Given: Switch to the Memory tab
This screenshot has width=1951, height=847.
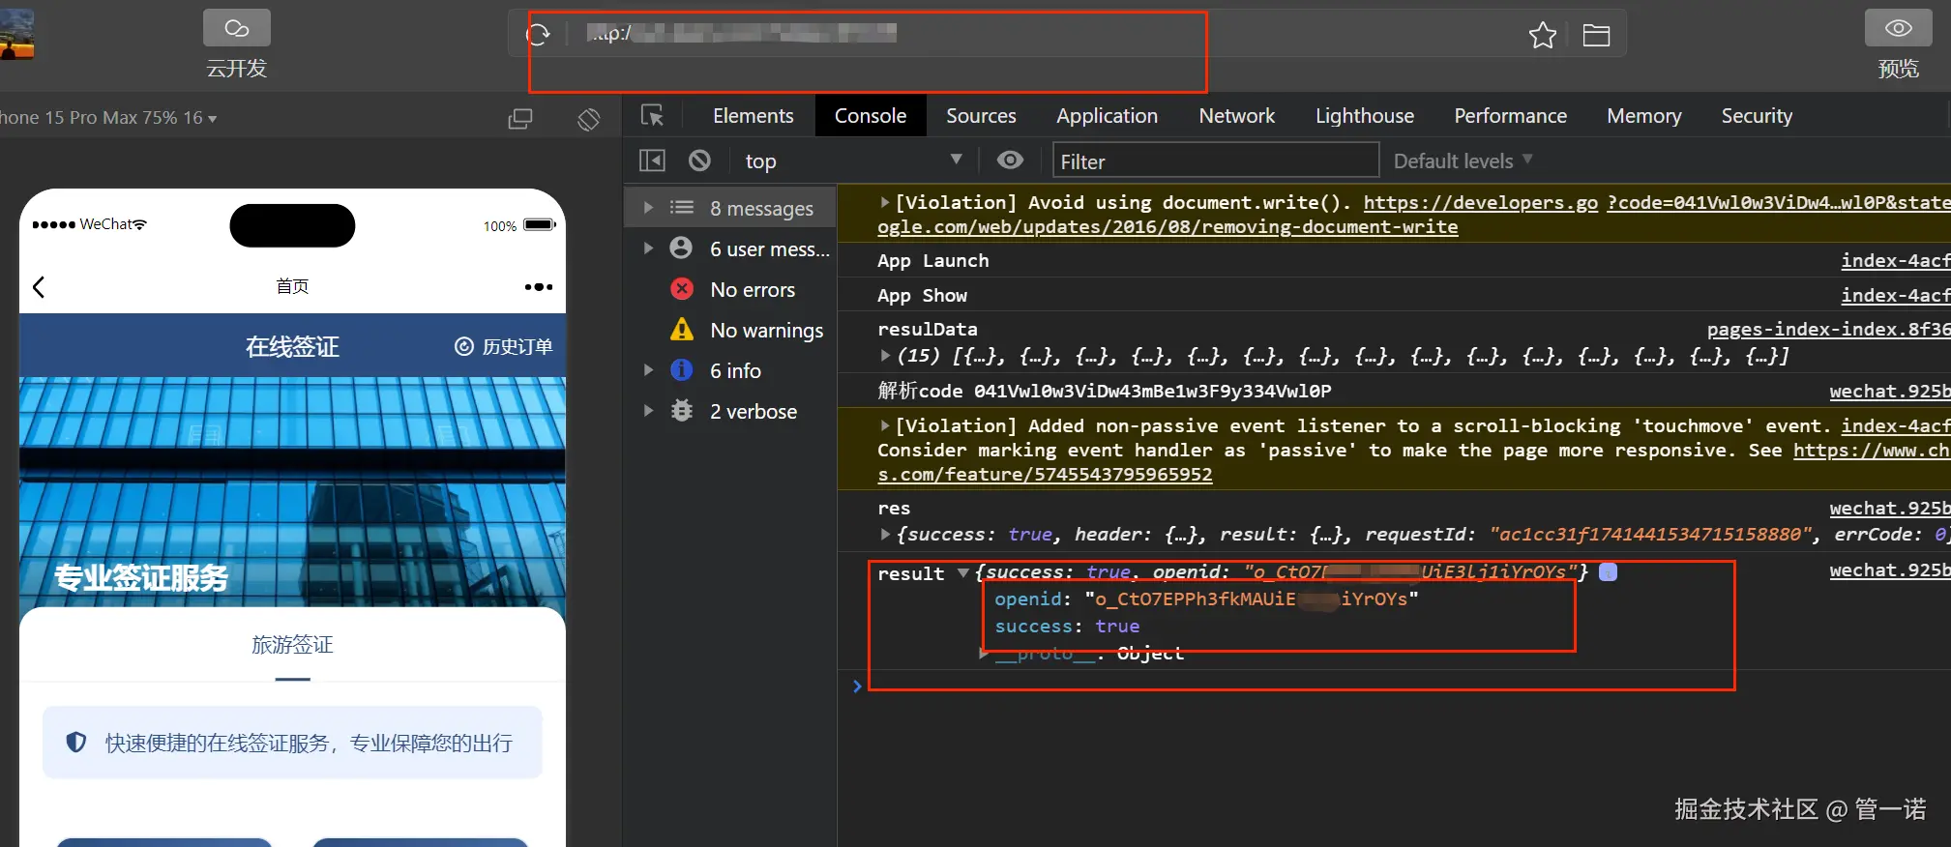Looking at the screenshot, I should (1644, 116).
